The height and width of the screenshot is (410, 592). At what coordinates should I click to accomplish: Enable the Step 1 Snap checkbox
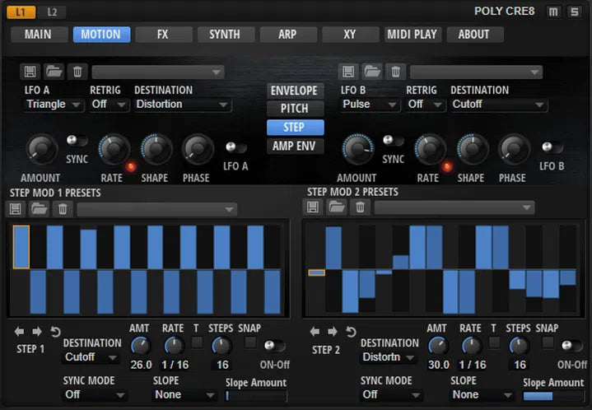(x=249, y=343)
